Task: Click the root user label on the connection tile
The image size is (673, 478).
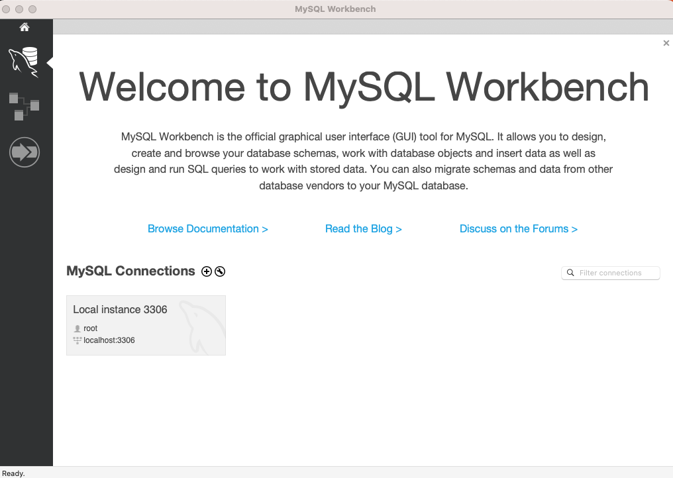Action: (91, 328)
